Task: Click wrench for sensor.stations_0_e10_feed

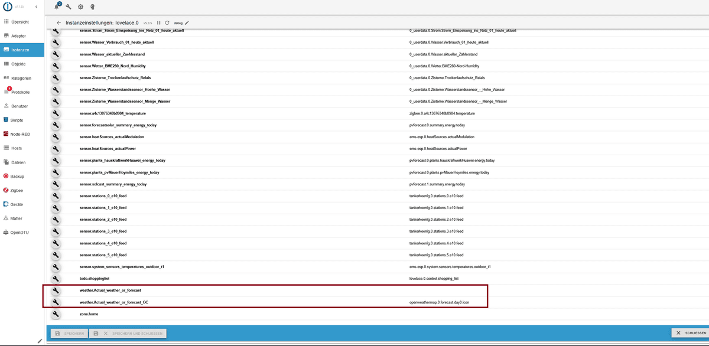Action: (55, 196)
